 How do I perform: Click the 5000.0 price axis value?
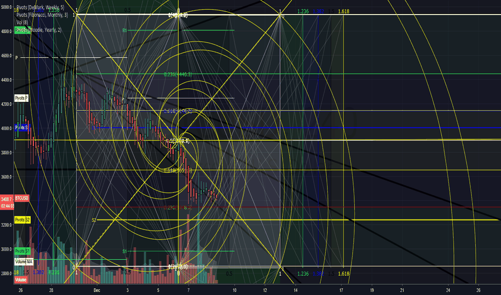point(6,7)
